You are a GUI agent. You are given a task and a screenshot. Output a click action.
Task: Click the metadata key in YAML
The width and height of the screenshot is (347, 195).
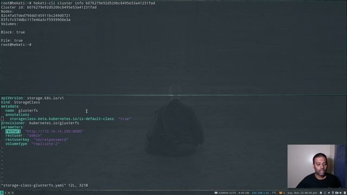point(10,106)
